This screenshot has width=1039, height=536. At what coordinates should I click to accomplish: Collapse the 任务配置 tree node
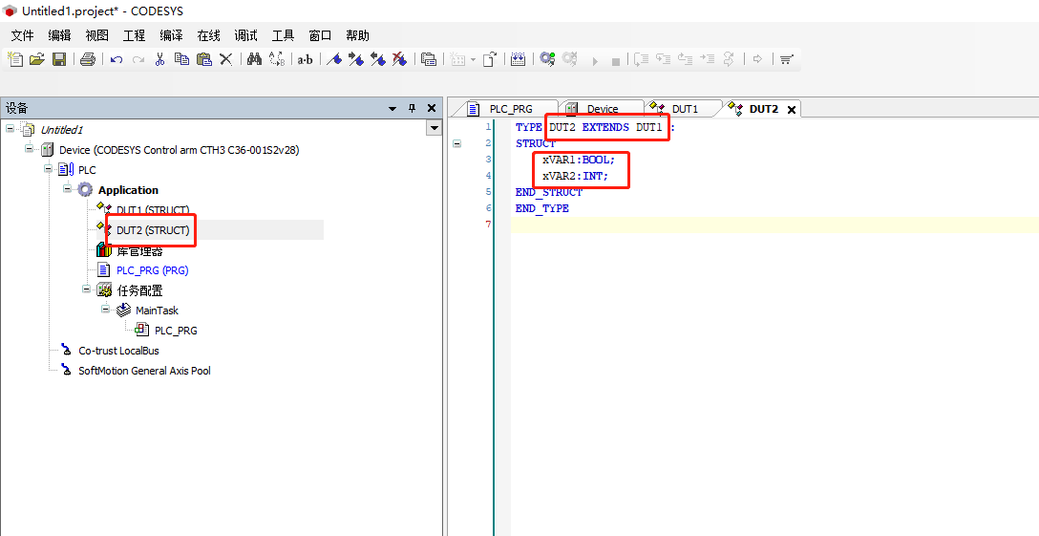point(87,289)
